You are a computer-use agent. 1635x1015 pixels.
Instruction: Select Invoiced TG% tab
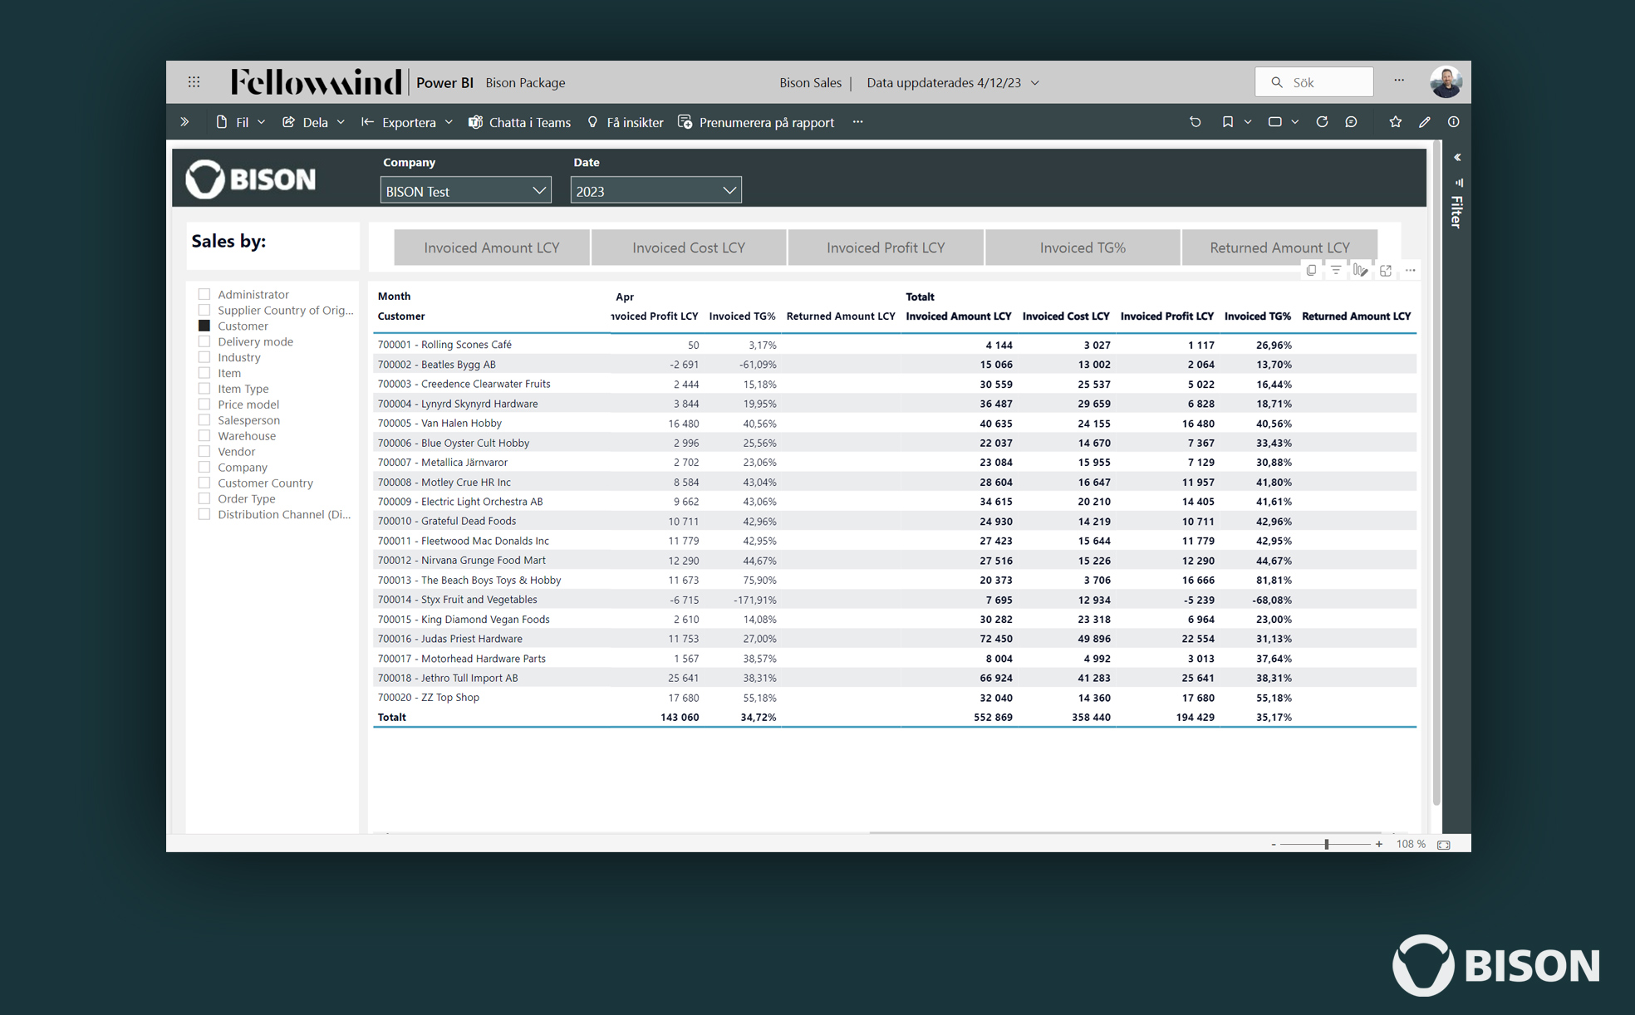(1083, 248)
